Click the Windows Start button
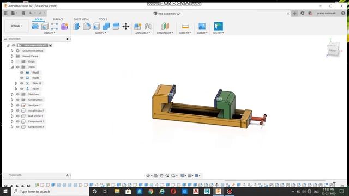349x196 pixels. (5, 191)
